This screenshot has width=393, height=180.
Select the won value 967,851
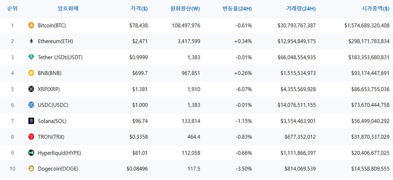tap(191, 73)
